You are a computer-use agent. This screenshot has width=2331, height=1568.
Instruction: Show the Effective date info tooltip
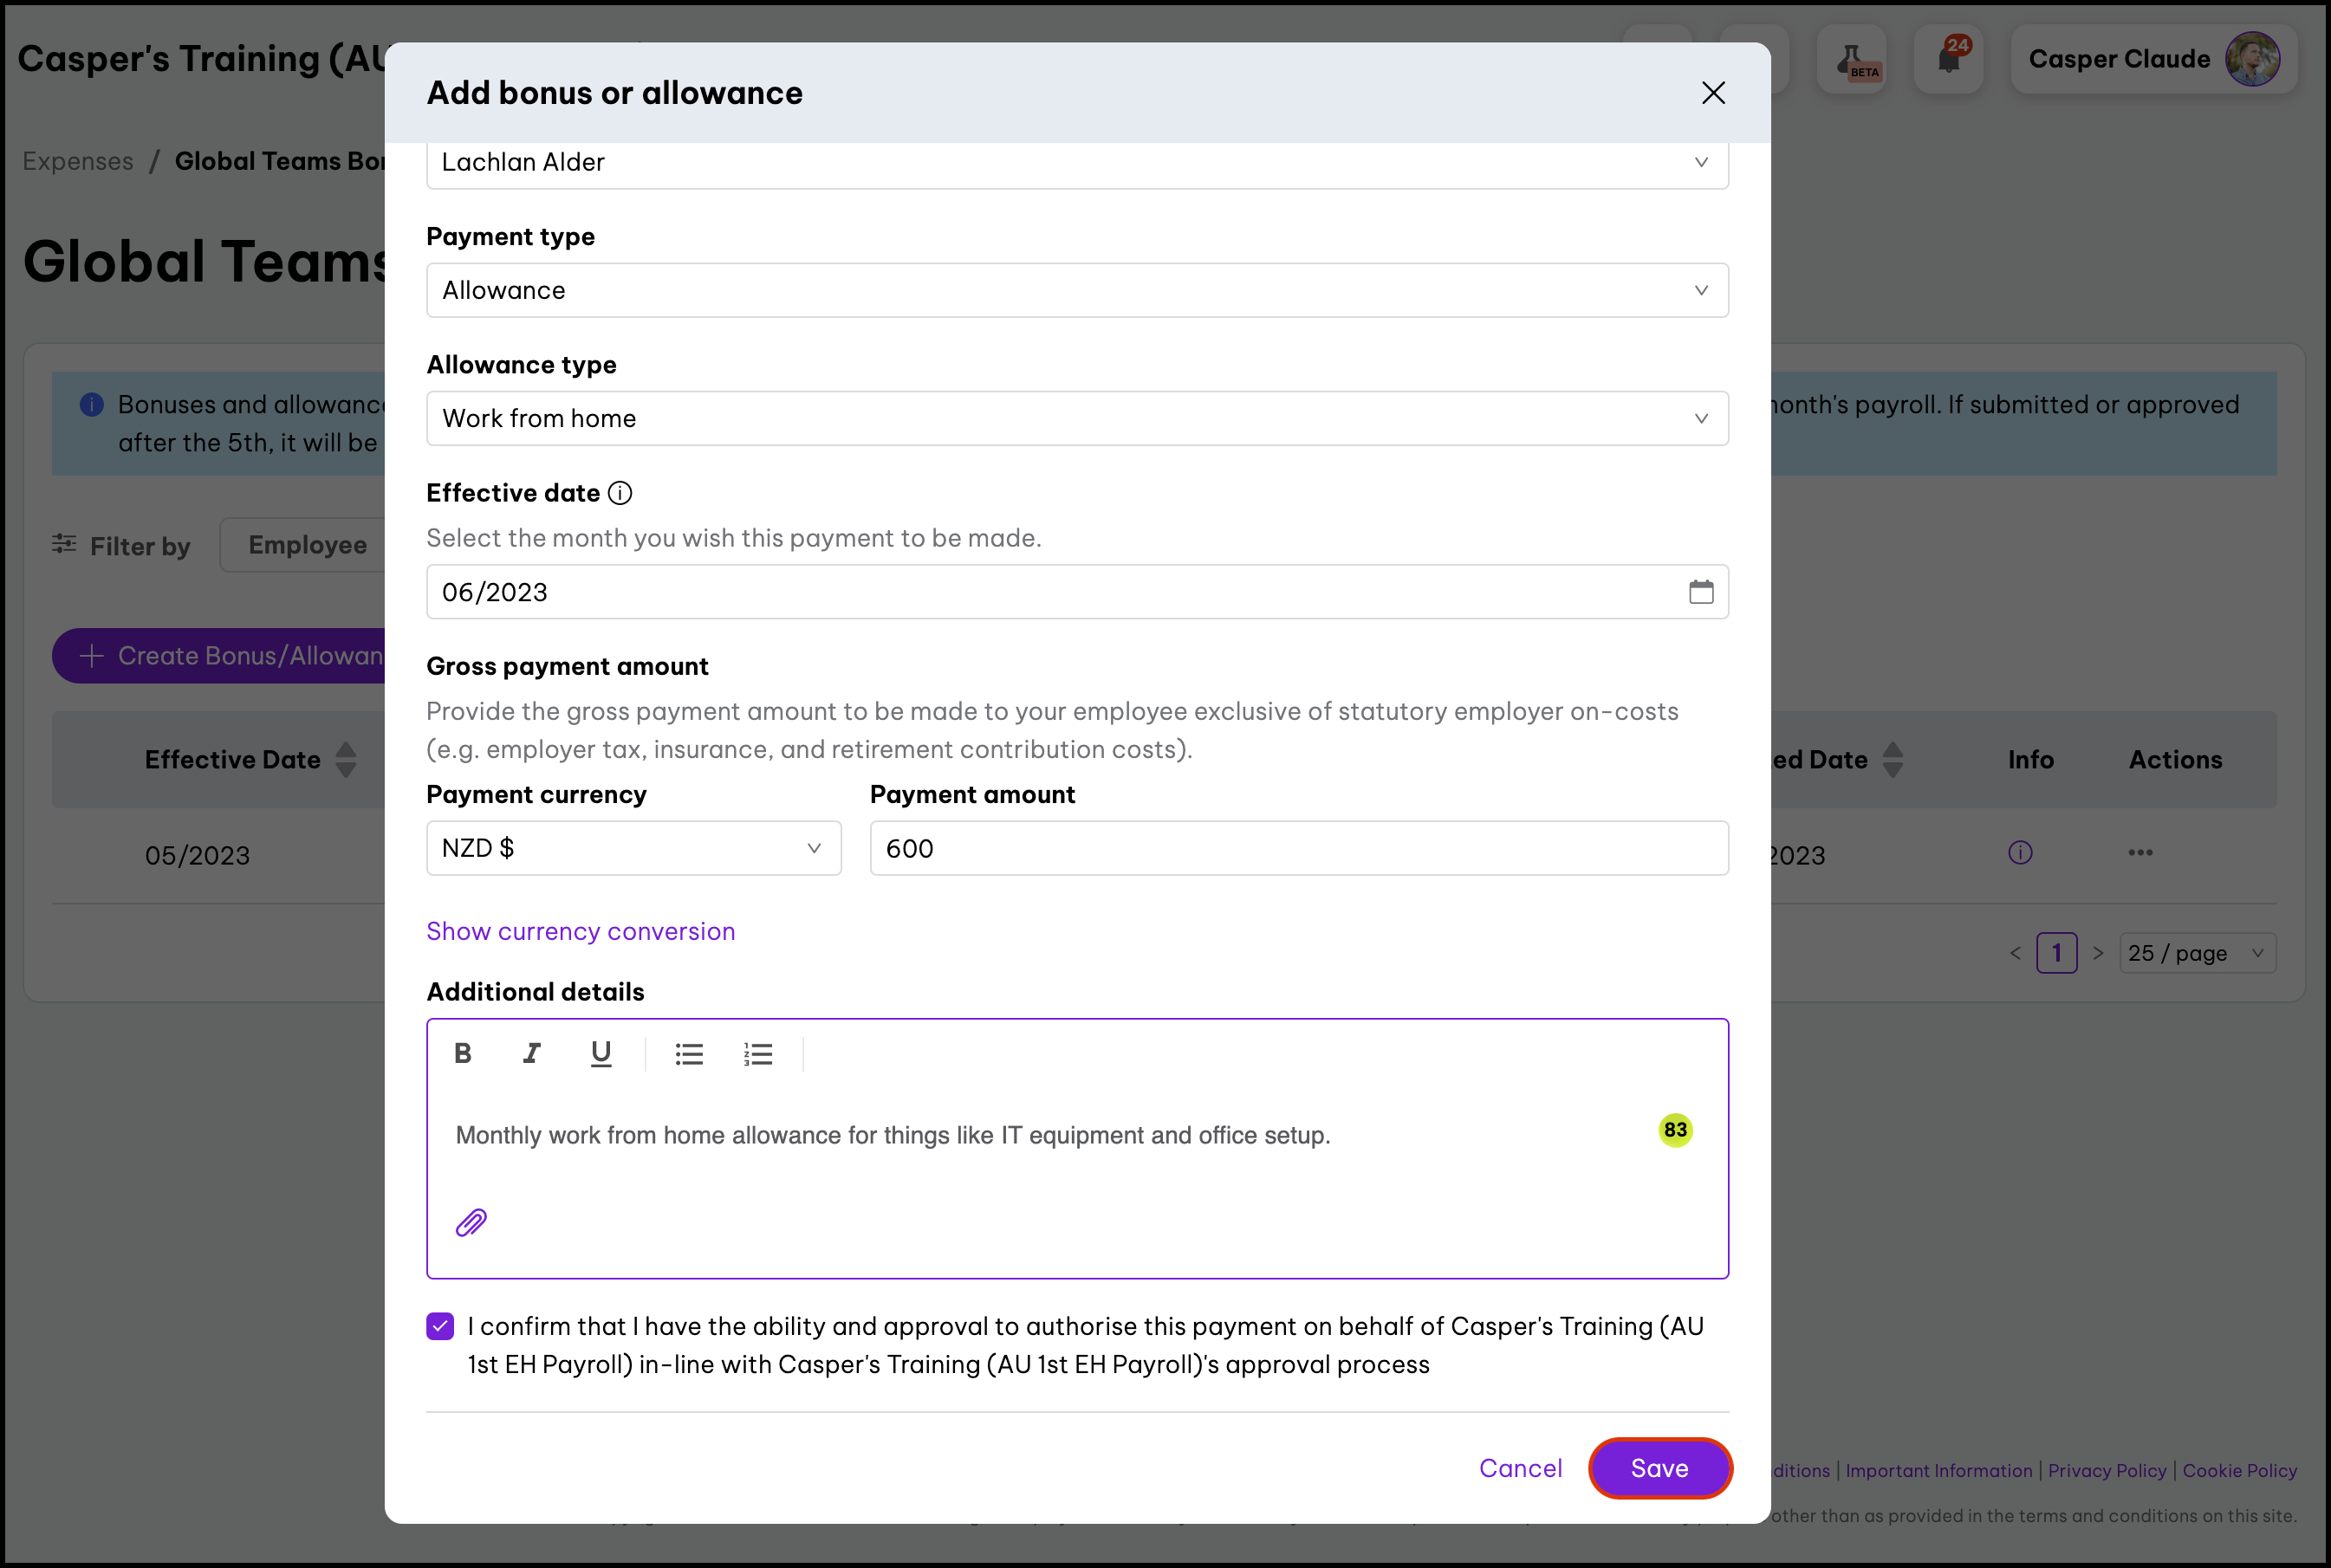tap(620, 493)
